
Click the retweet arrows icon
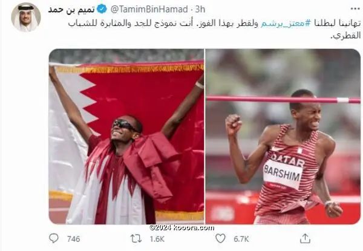point(136,238)
